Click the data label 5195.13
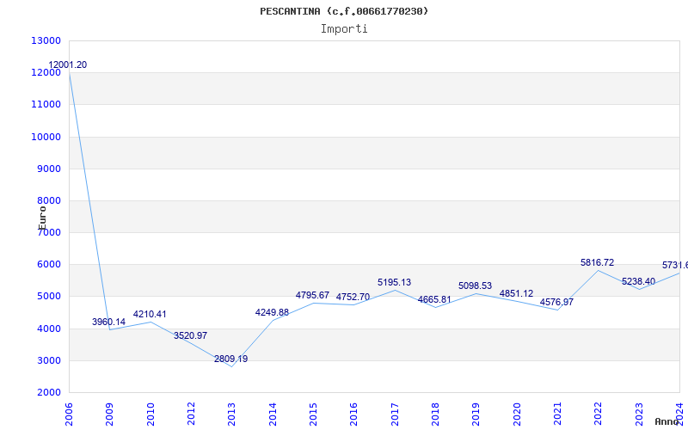688x430 pixels. pos(395,283)
